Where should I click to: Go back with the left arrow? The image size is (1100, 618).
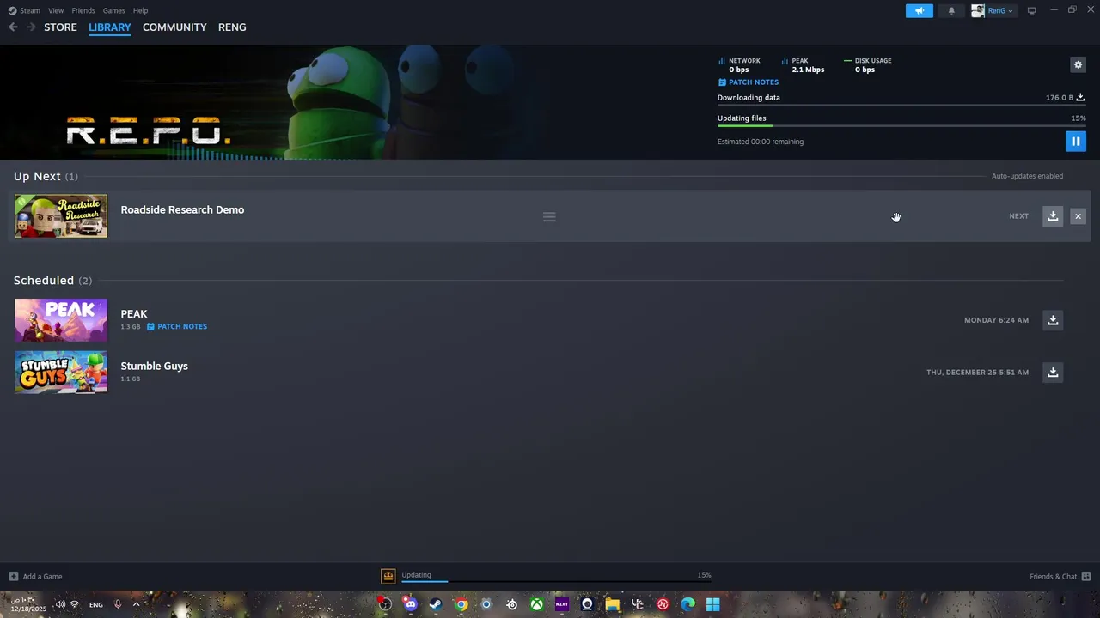[13, 27]
